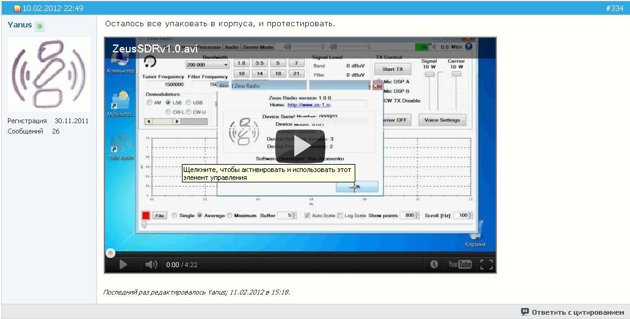Select the LSB demodulator radio button
This screenshot has height=319, width=630.
pos(168,102)
